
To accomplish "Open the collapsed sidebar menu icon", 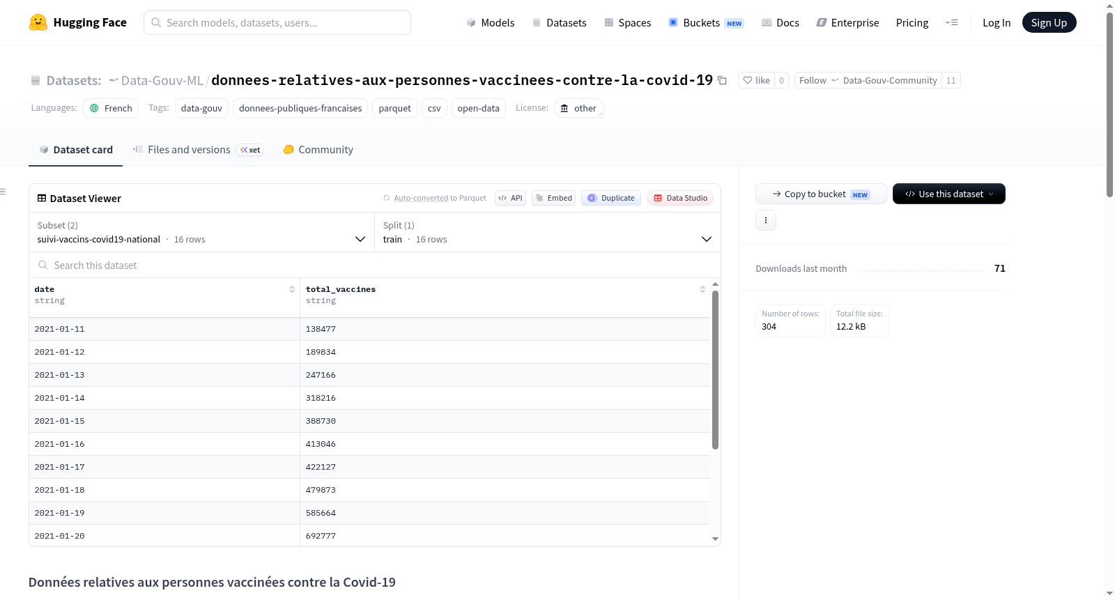I will click(3, 192).
